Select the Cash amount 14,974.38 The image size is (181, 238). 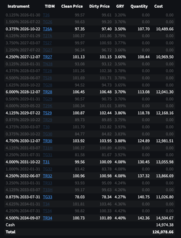(x=164, y=225)
